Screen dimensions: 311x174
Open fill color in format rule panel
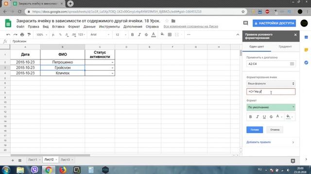tap(289, 116)
